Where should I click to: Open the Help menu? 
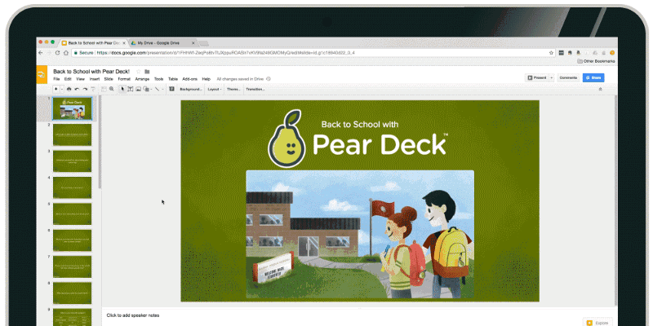207,79
